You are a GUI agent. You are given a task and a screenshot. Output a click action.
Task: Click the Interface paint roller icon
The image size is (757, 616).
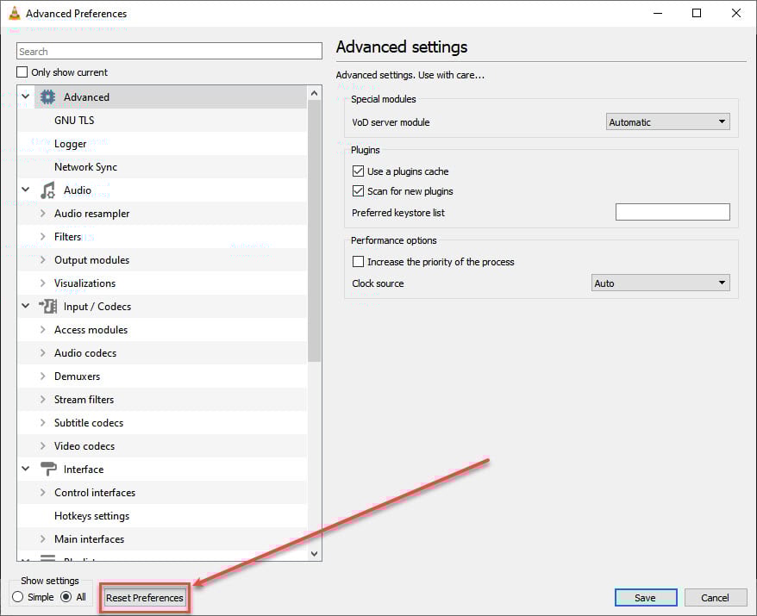(47, 469)
